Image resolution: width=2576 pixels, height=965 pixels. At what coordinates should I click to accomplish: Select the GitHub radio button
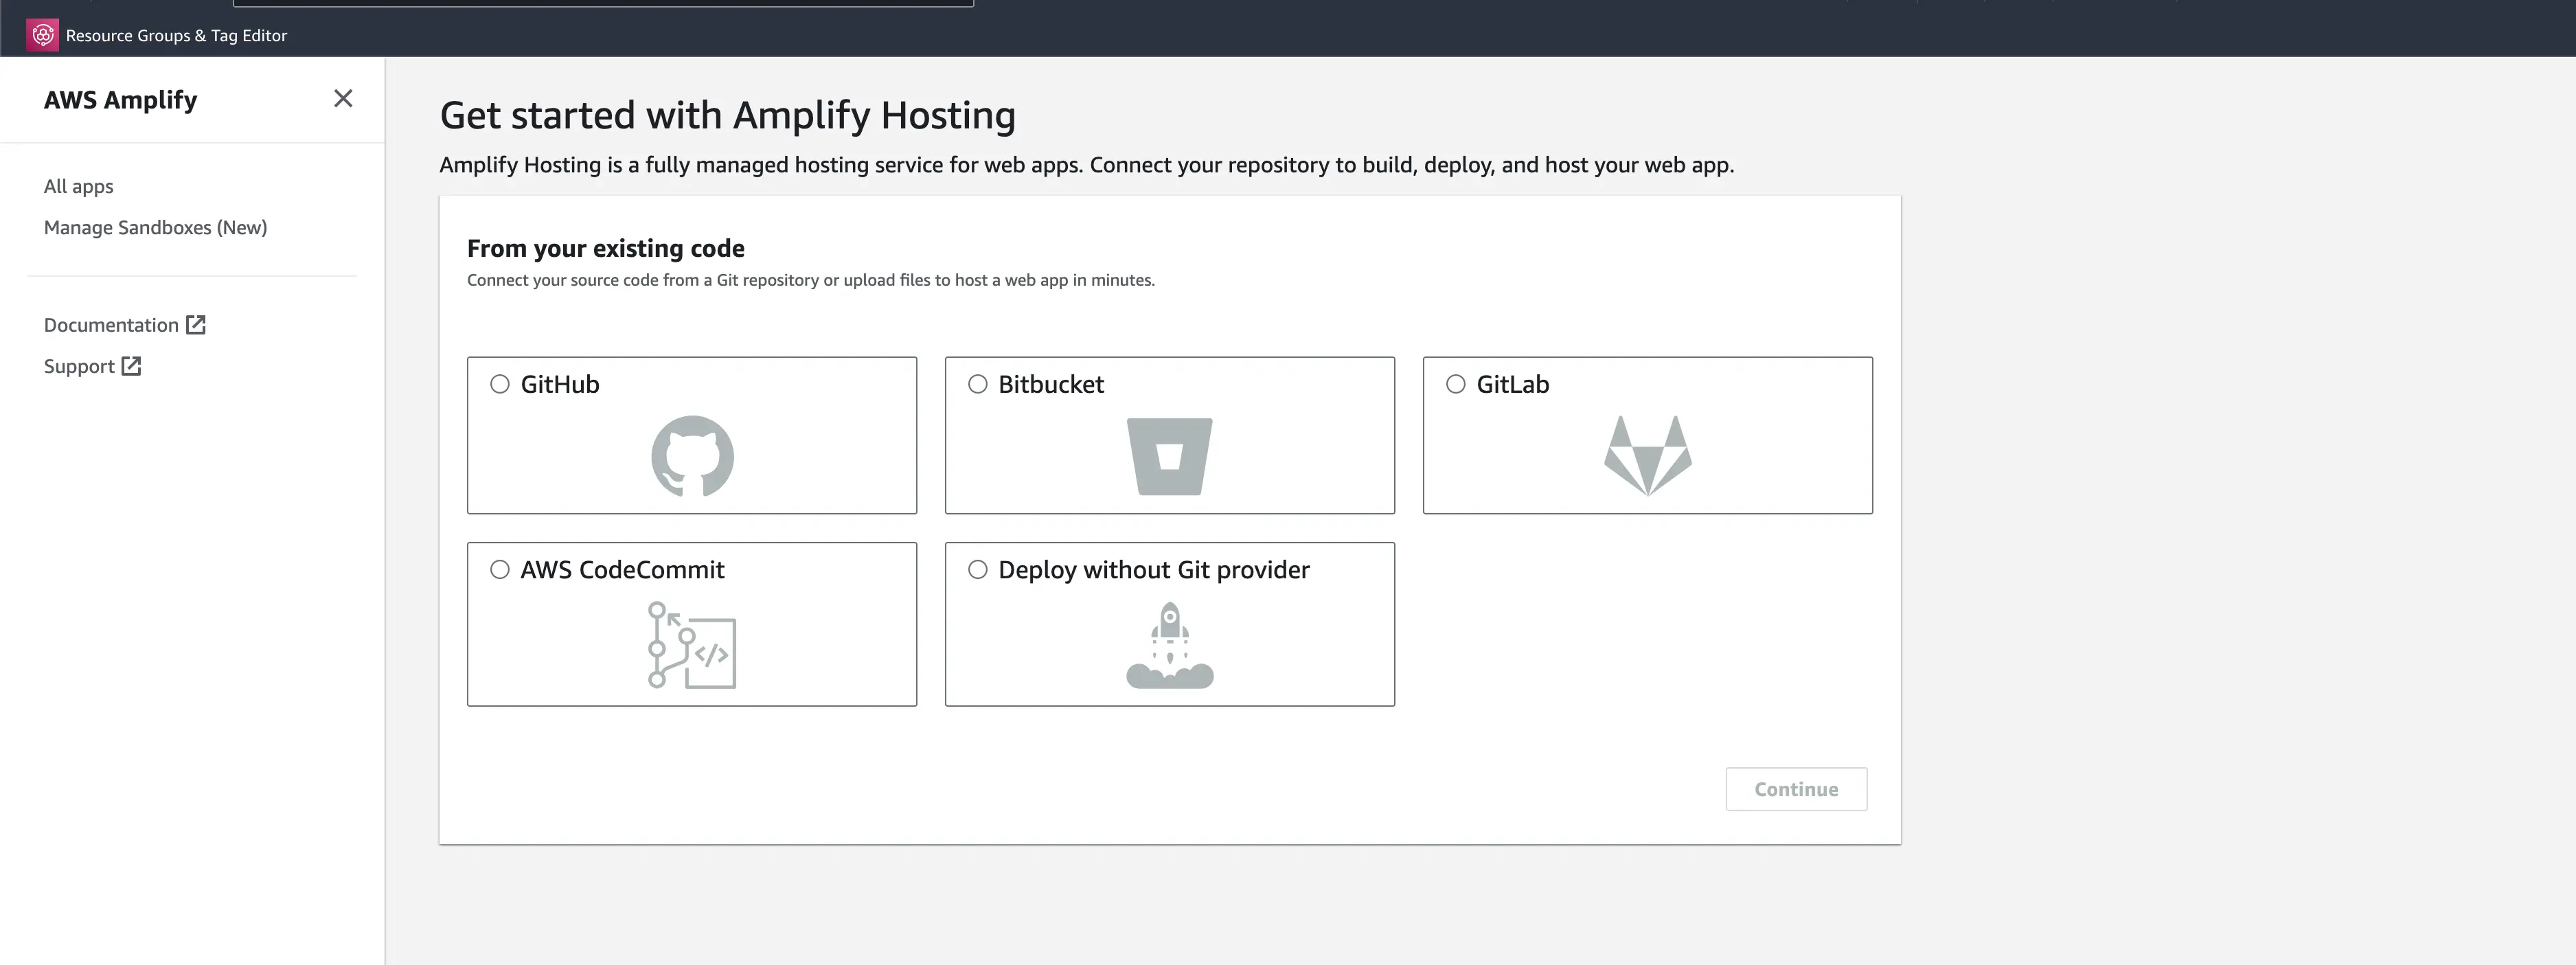click(x=500, y=384)
